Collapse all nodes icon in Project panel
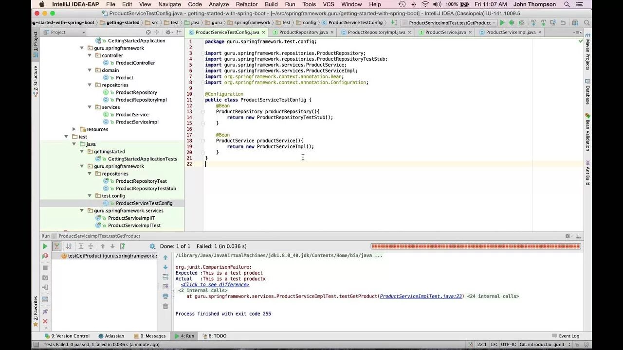The height and width of the screenshot is (350, 623). point(157,32)
